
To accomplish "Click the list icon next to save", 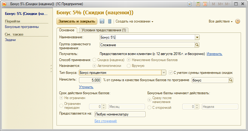I will click(110, 21).
